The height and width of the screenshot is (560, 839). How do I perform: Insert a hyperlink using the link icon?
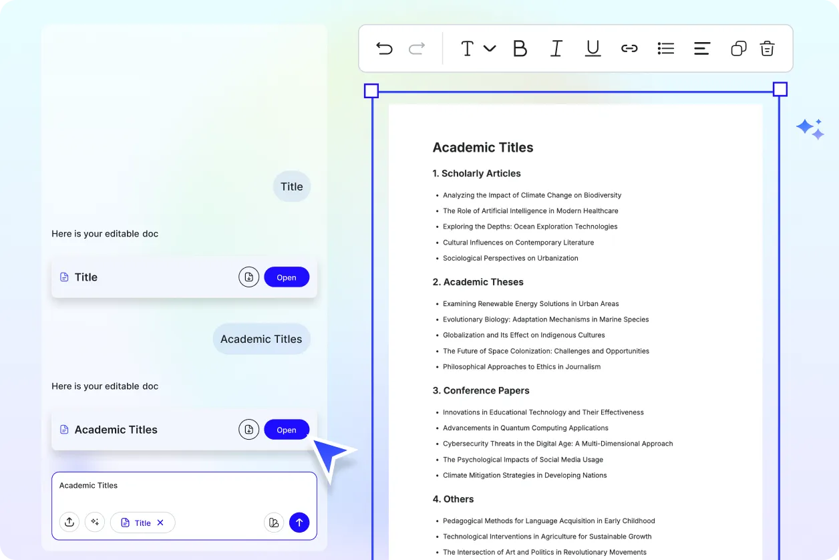click(629, 48)
